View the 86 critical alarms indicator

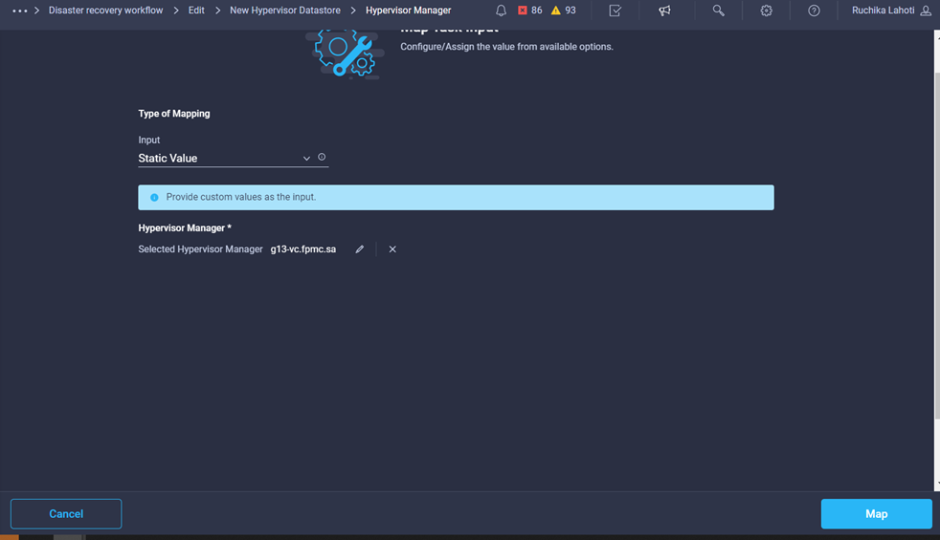coord(530,11)
